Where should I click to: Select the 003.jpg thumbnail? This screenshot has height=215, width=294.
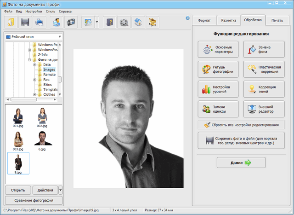coord(18,139)
